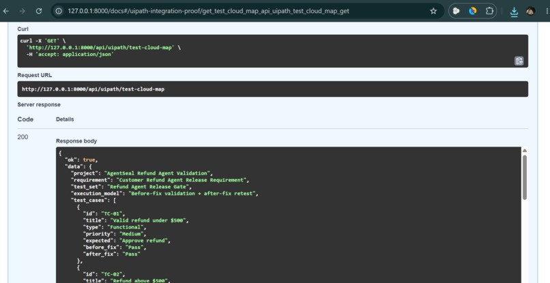Viewport: 550px width, 283px height.
Task: Click the "project" AgentSeal Refund Agent Validation line
Action: coord(142,173)
